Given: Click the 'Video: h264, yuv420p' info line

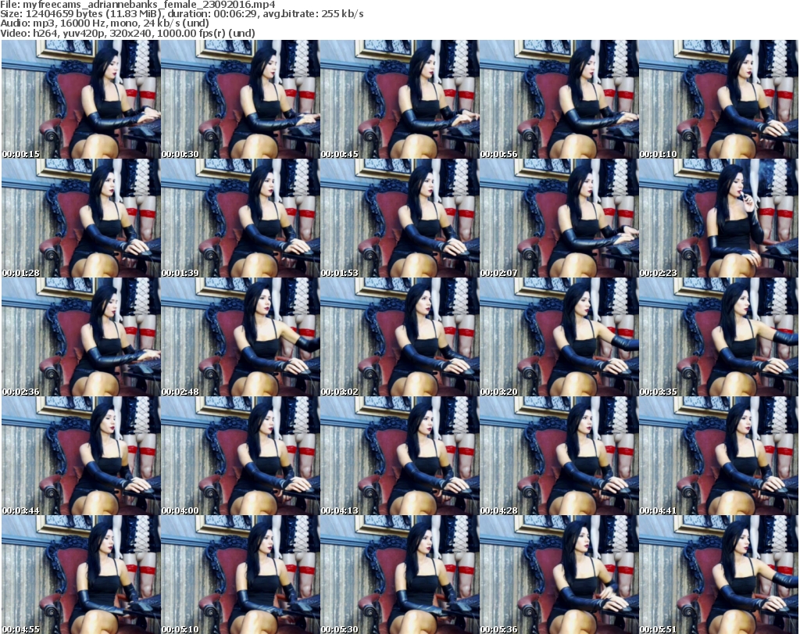Looking at the screenshot, I should pos(127,33).
